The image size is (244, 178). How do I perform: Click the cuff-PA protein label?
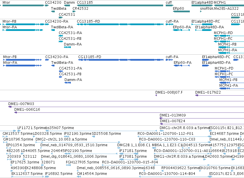[172, 57]
